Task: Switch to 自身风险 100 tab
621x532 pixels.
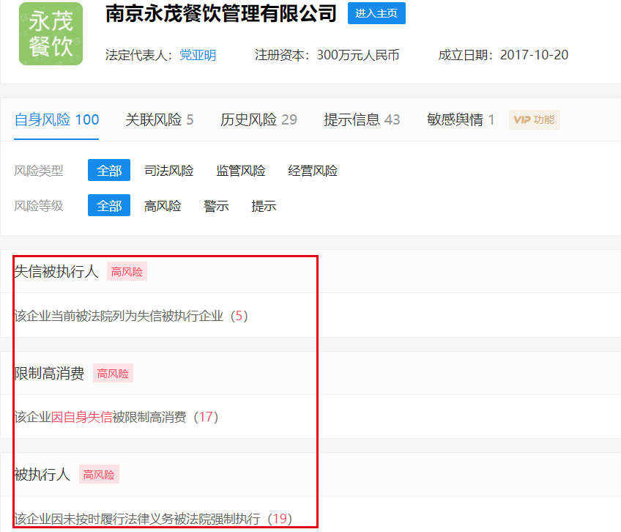Action: 56,119
